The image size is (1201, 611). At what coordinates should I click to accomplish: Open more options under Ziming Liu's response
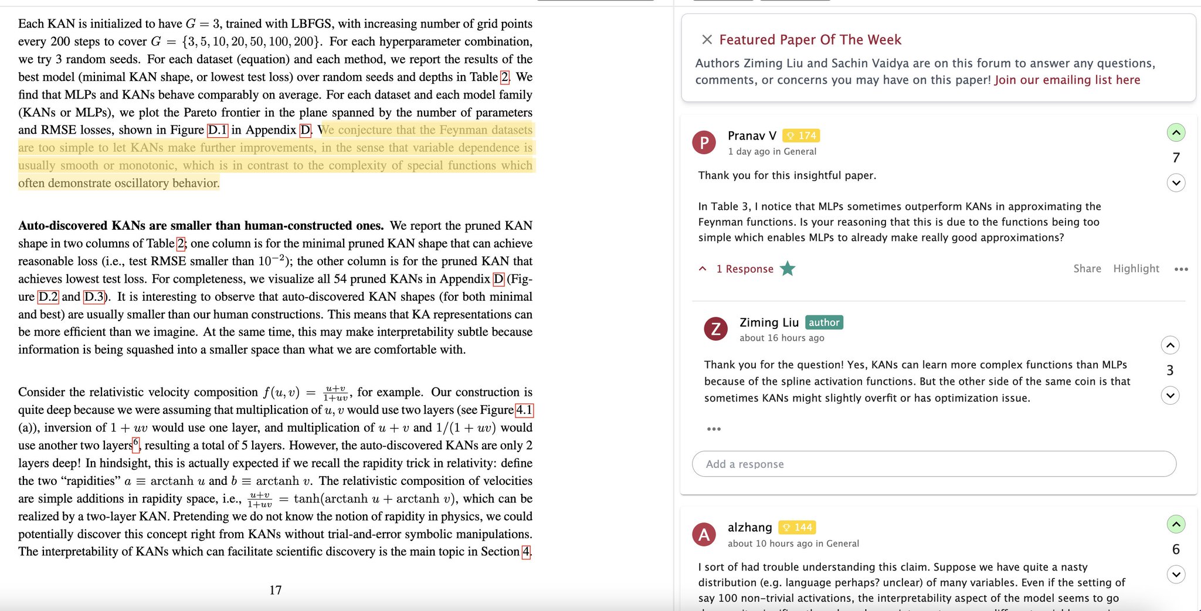click(x=714, y=429)
